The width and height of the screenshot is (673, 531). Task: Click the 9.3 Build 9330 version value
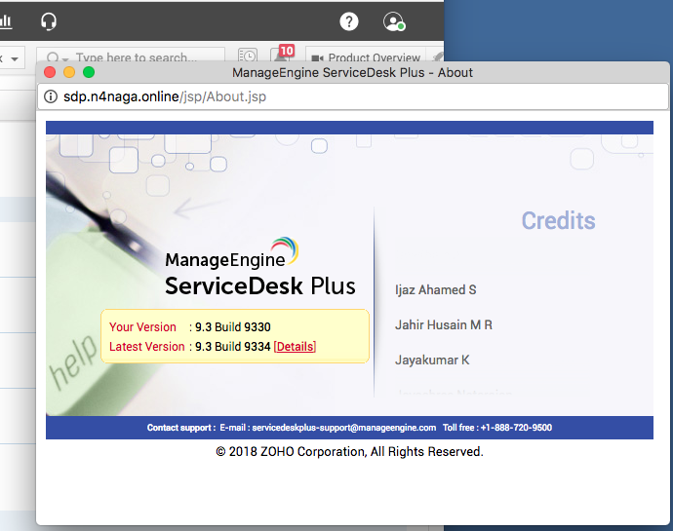233,327
